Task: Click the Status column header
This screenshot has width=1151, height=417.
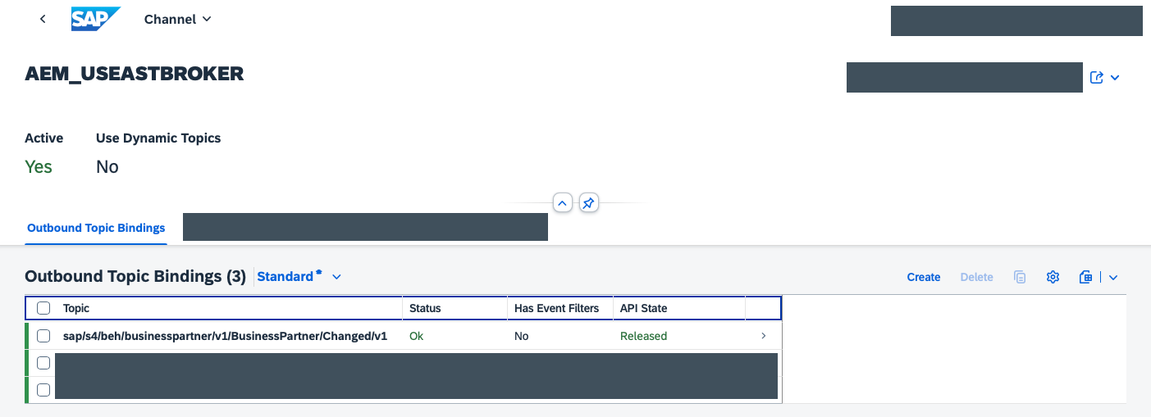Action: pyautogui.click(x=425, y=308)
